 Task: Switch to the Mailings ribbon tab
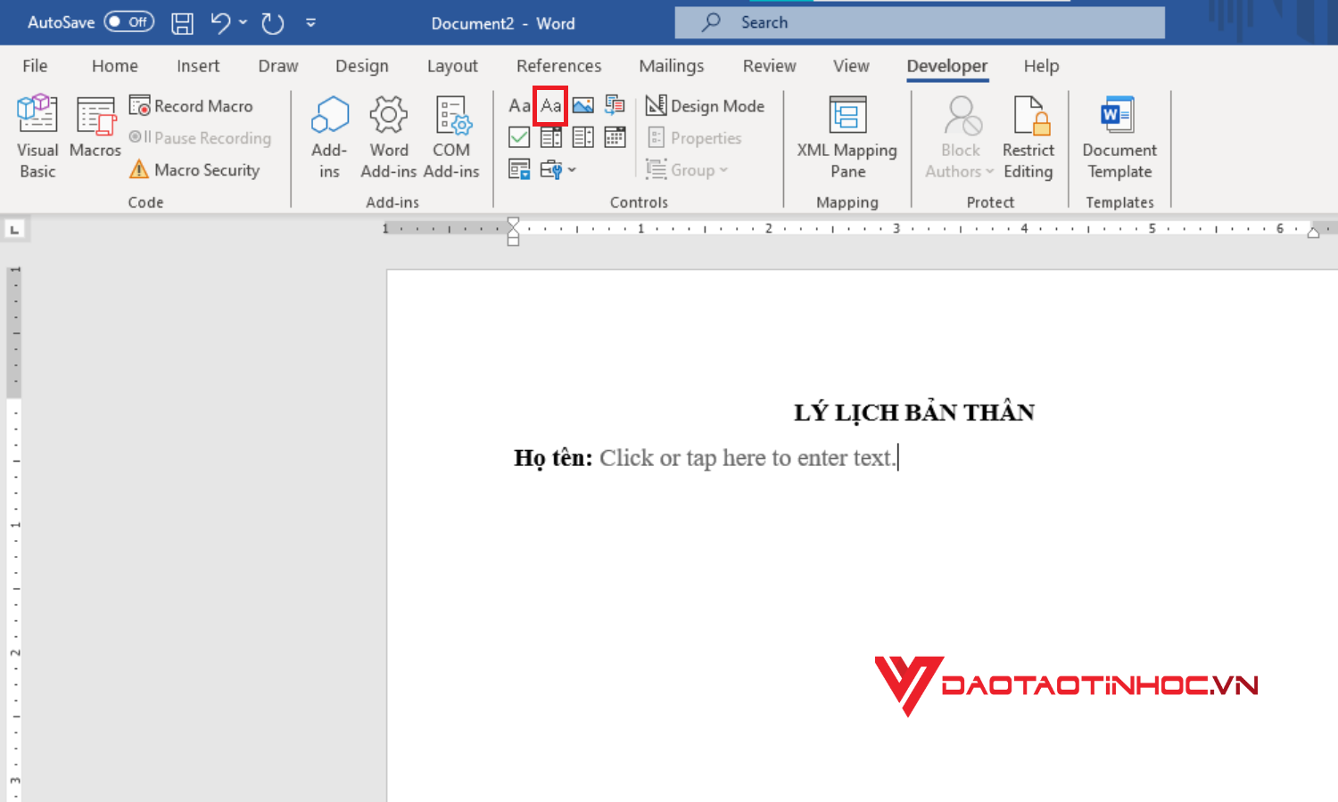[671, 65]
